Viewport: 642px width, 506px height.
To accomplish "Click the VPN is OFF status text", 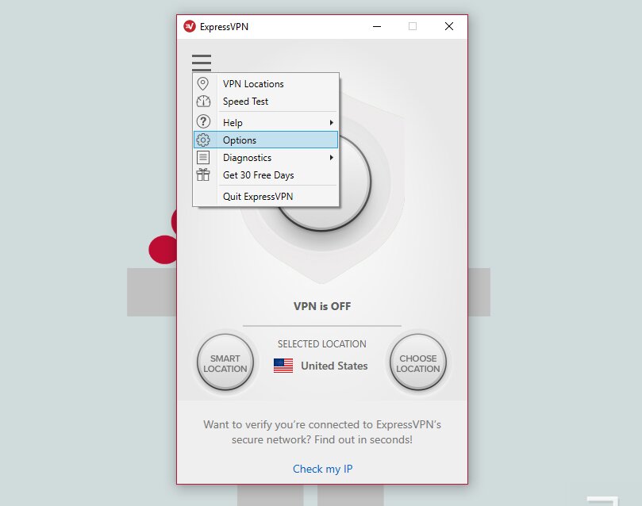I will point(322,306).
